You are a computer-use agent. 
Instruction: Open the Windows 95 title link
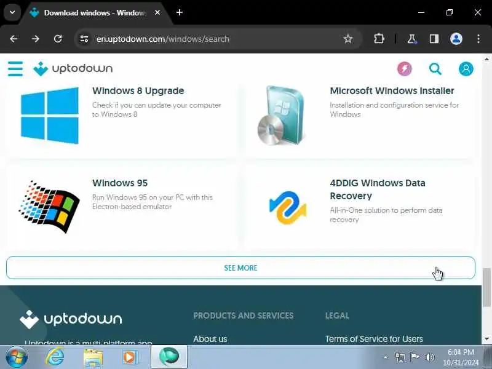click(120, 183)
